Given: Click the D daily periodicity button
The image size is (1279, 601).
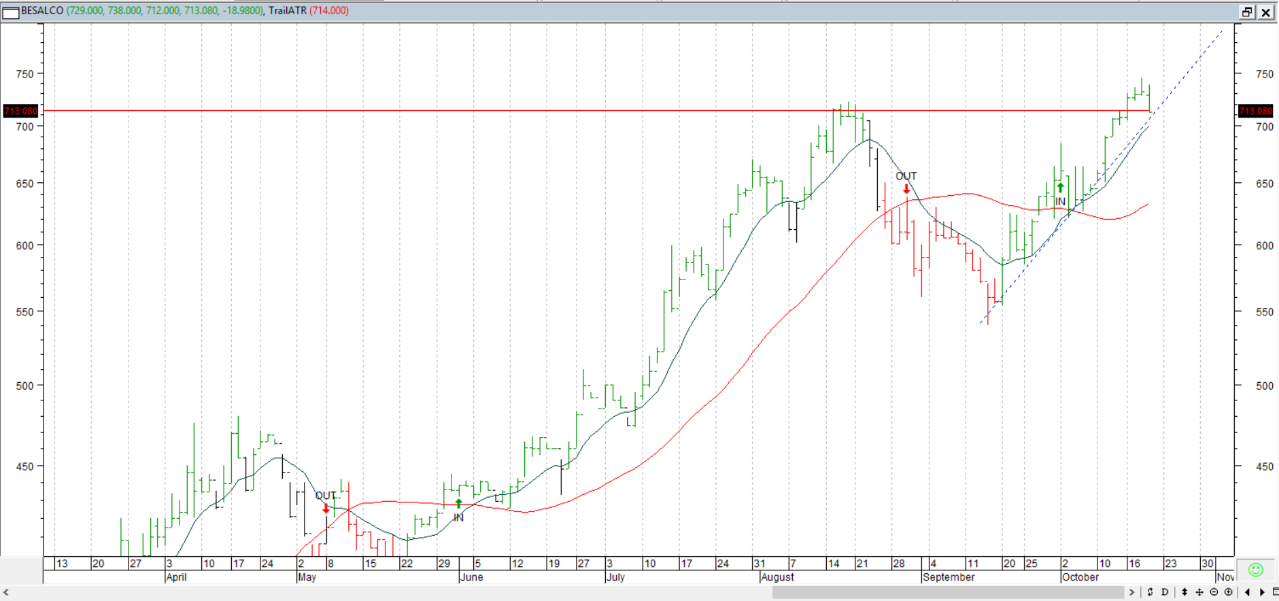Looking at the screenshot, I should point(1165,592).
